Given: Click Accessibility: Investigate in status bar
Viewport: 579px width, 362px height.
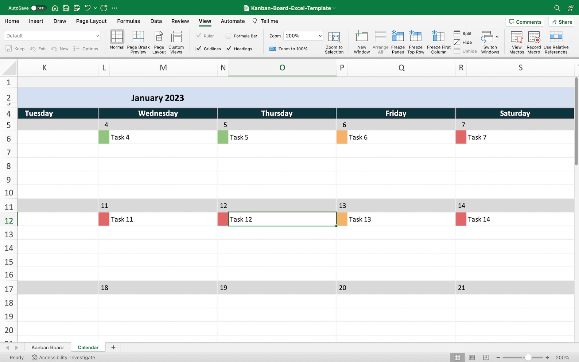Looking at the screenshot, I should point(63,357).
